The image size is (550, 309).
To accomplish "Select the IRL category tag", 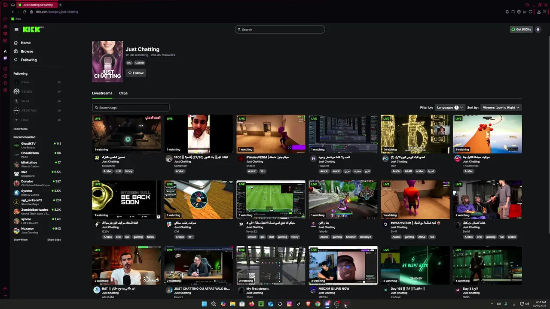I will [x=129, y=63].
